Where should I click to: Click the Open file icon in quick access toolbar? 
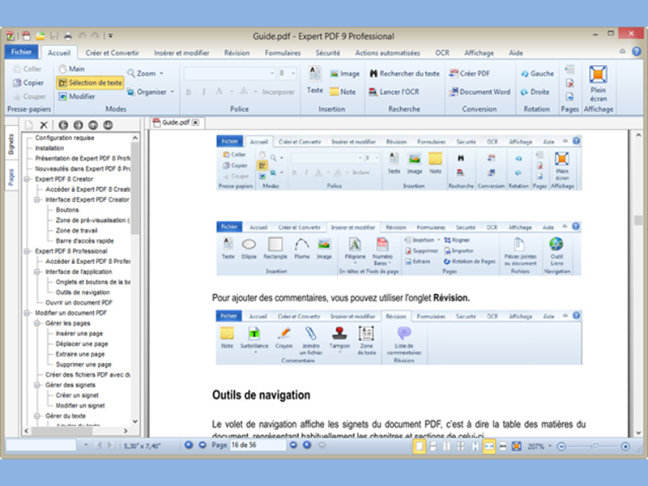point(40,36)
